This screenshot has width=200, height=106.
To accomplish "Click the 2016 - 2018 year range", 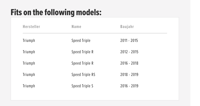I will [x=129, y=63].
